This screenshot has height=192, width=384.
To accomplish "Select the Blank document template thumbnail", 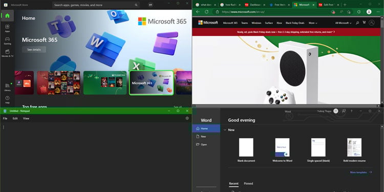I will [x=246, y=147].
